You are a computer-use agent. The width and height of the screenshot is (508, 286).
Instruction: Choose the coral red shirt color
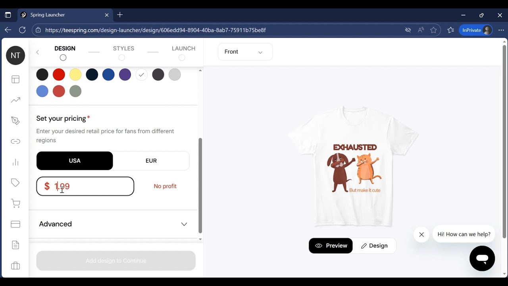59,91
